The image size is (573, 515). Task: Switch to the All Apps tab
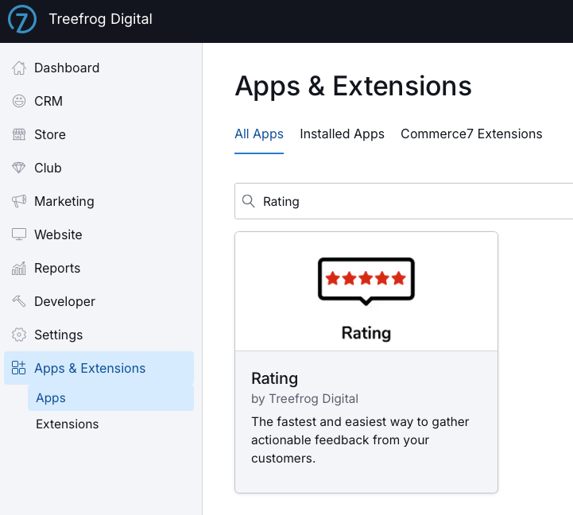259,134
